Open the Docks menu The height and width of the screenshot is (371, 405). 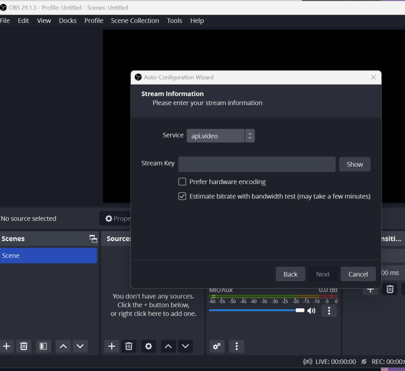click(68, 21)
